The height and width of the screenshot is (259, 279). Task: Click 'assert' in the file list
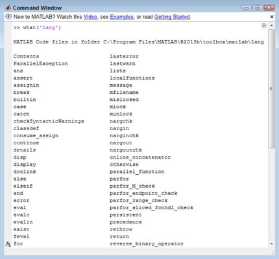tap(23, 78)
